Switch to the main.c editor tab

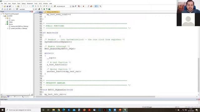click(40, 12)
